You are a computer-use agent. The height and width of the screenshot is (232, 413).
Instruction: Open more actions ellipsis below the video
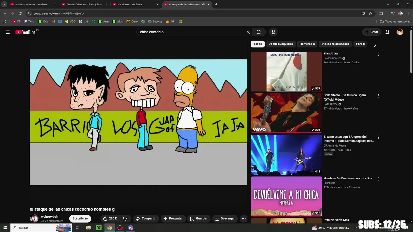[x=244, y=218]
